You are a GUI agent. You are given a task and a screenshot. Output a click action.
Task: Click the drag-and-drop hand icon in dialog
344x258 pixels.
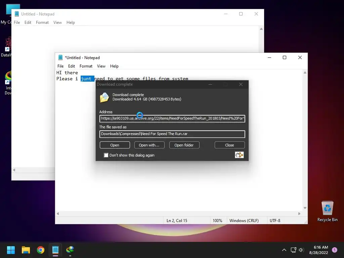239,155
